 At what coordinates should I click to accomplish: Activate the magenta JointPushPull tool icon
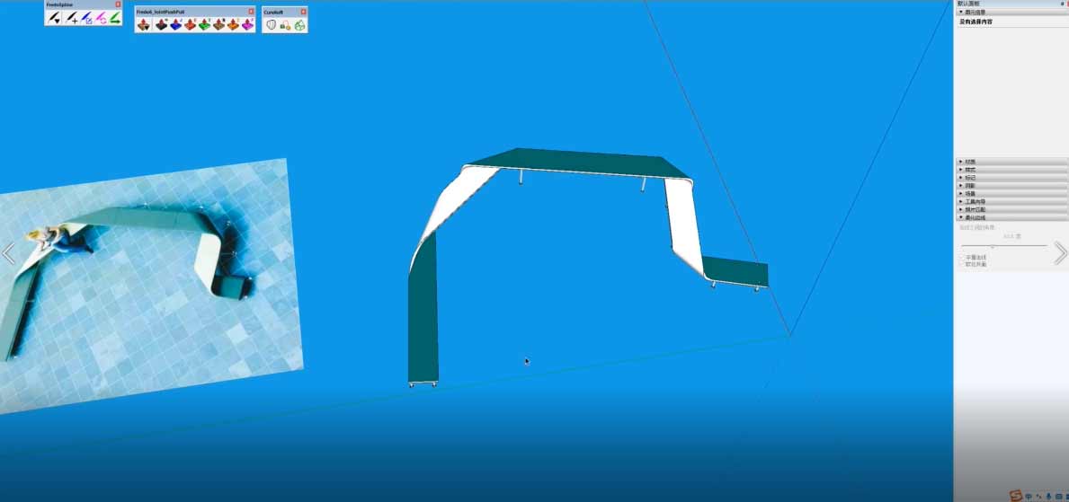[247, 25]
